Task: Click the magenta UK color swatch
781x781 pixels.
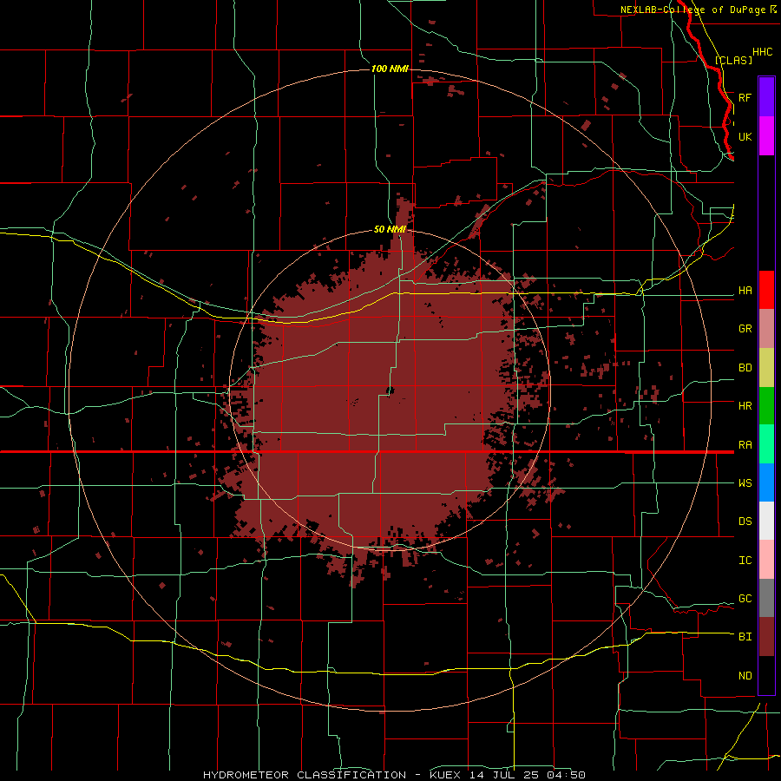Action: pos(766,136)
